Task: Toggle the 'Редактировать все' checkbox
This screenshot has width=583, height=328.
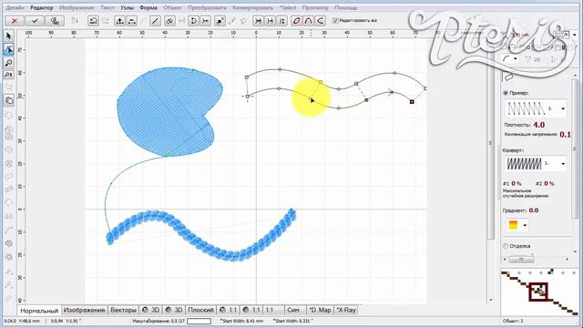Action: point(335,21)
